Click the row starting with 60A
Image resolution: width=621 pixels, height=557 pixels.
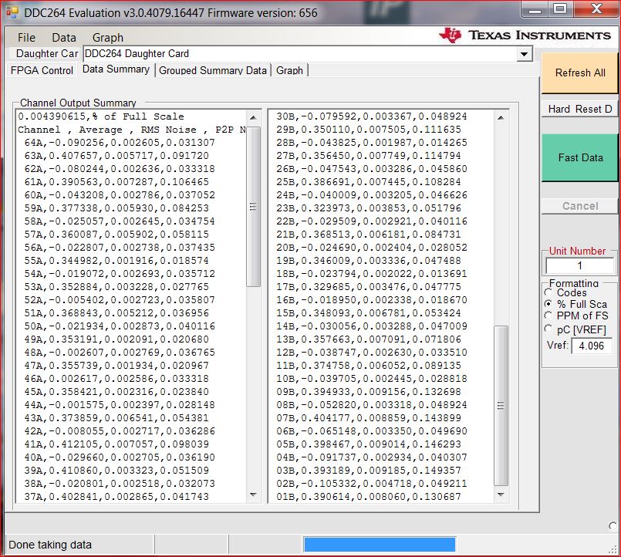tap(120, 195)
